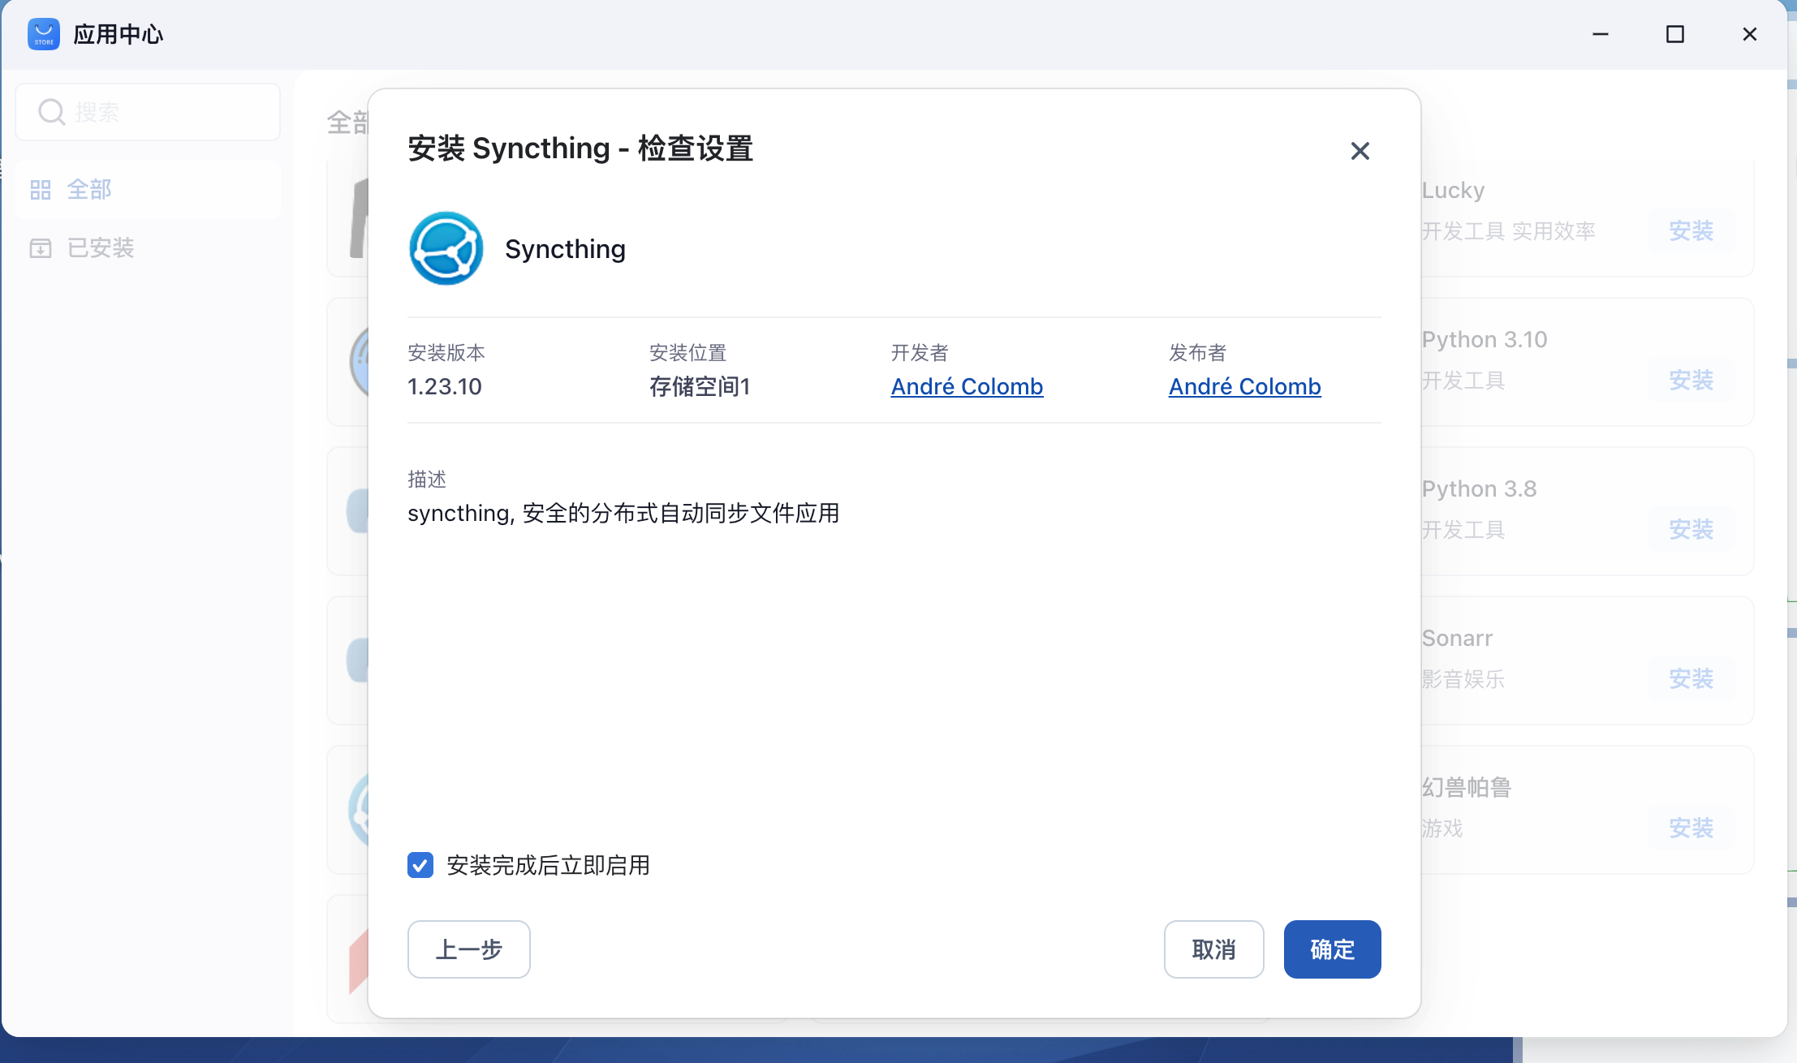The image size is (1797, 1063).
Task: Click the search magnifier icon
Action: 52,112
